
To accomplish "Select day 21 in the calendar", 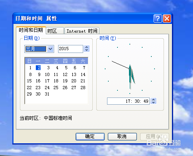I will click(x=83, y=81).
